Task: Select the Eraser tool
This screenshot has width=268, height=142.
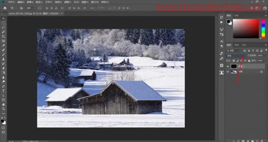Action: [3, 68]
